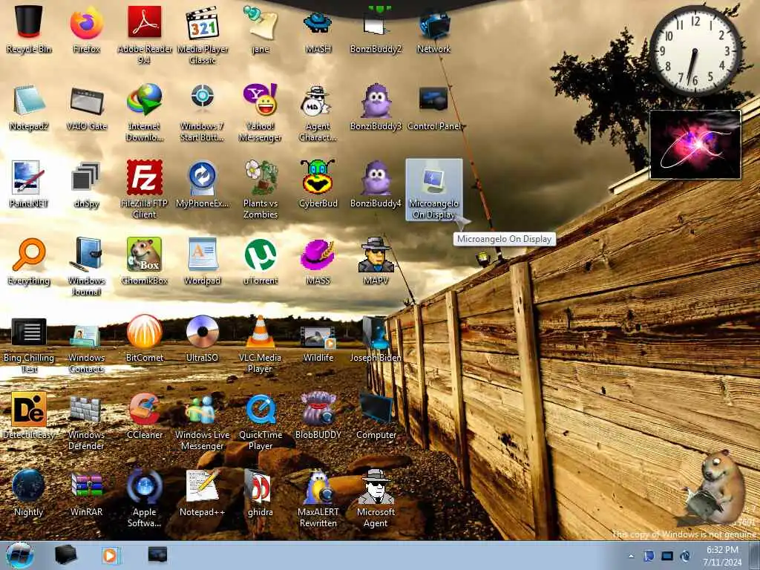The height and width of the screenshot is (570, 760).
Task: Select Media Player Classic icon
Action: (x=203, y=35)
